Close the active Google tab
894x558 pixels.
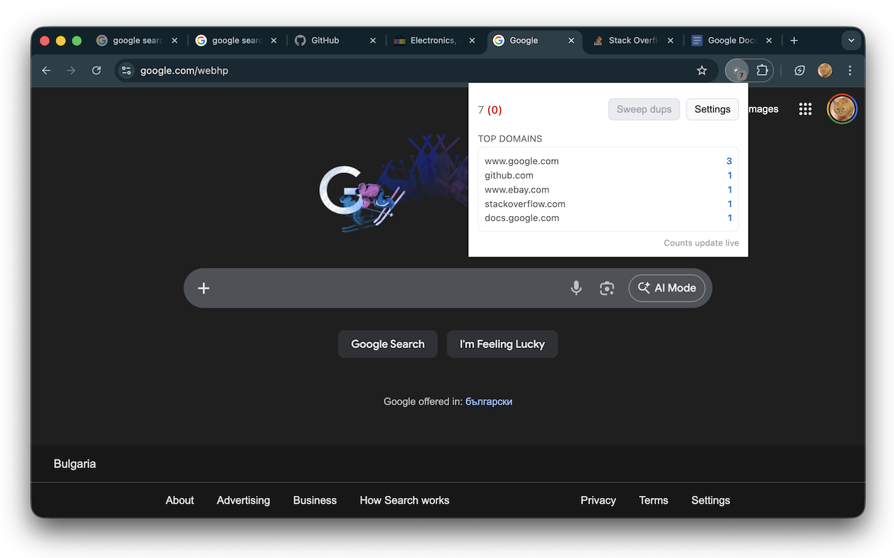point(571,40)
